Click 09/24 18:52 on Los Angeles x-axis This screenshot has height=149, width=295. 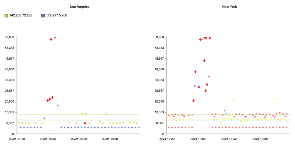click(x=79, y=139)
